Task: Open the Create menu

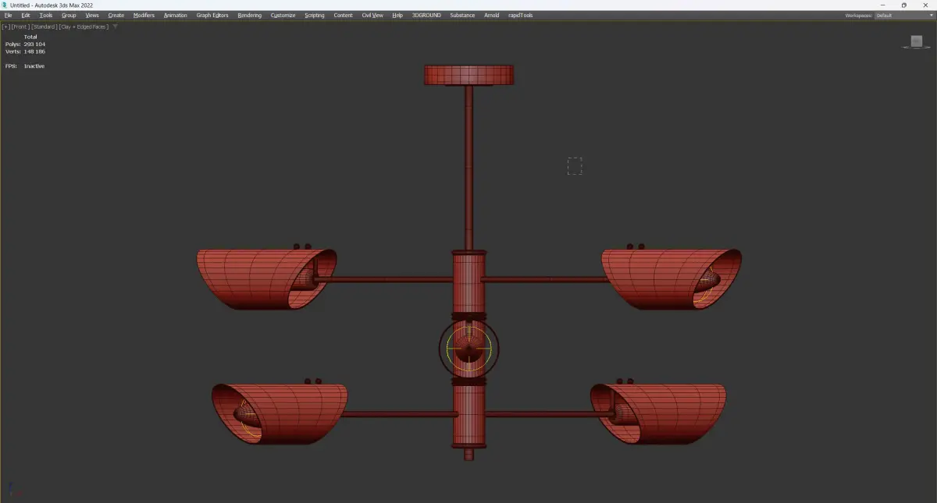Action: [x=116, y=15]
